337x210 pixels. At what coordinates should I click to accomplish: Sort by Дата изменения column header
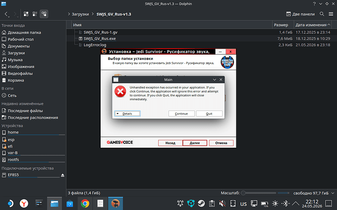point(313,25)
